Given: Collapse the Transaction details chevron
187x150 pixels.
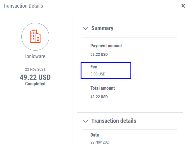Looking at the screenshot, I should [86, 121].
